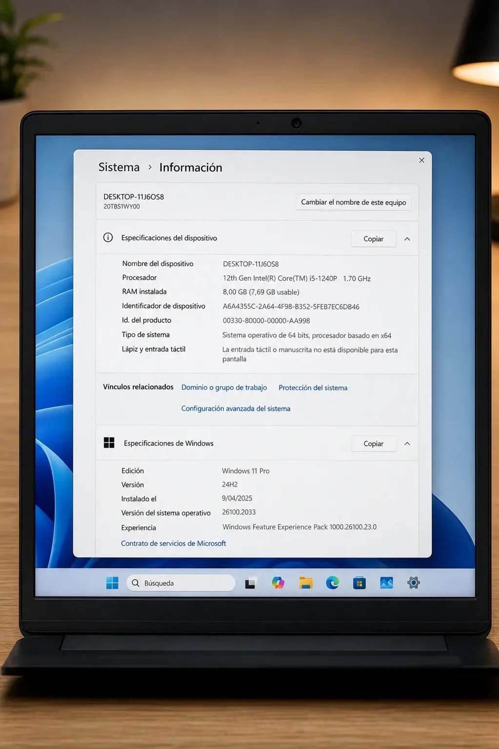Open Photos app from the taskbar
Viewport: 499px width, 749px height.
coord(386,582)
